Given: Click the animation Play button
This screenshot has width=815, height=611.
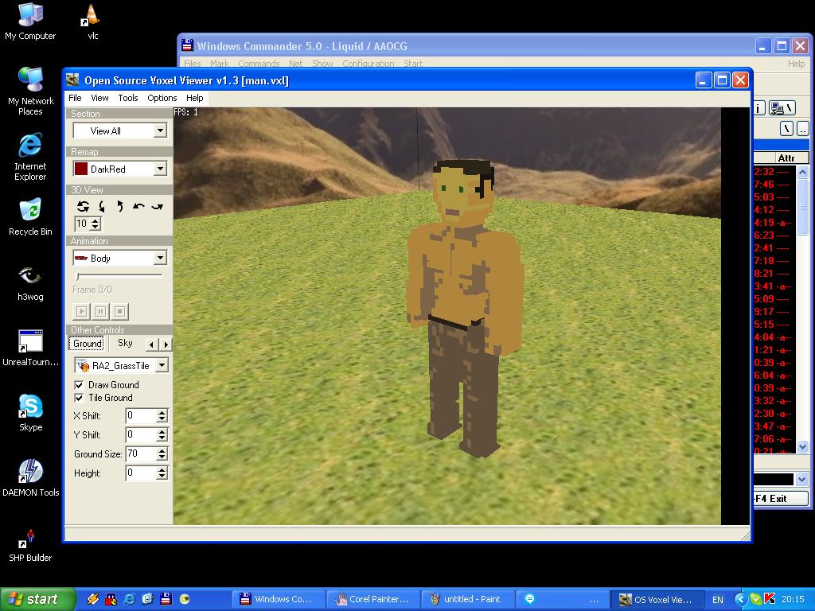Looking at the screenshot, I should click(82, 311).
